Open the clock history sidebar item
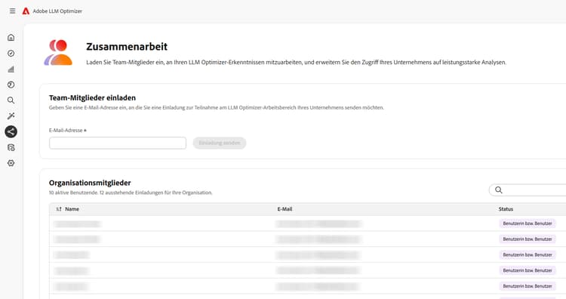566x299 pixels. pyautogui.click(x=11, y=85)
